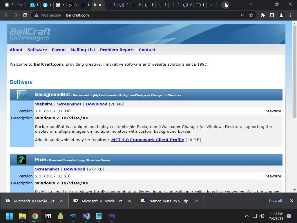Open 7-Zip from the taskbar
Viewport: 297px width, 223px height.
pyautogui.click(x=48, y=216)
